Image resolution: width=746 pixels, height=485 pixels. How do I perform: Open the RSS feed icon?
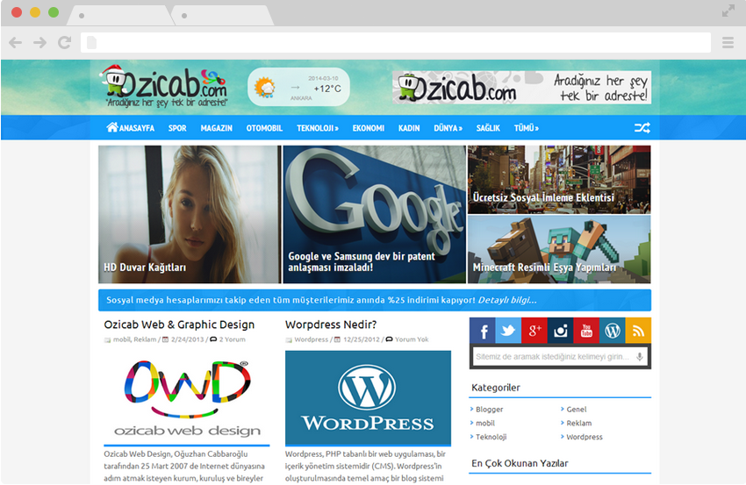[x=638, y=331]
